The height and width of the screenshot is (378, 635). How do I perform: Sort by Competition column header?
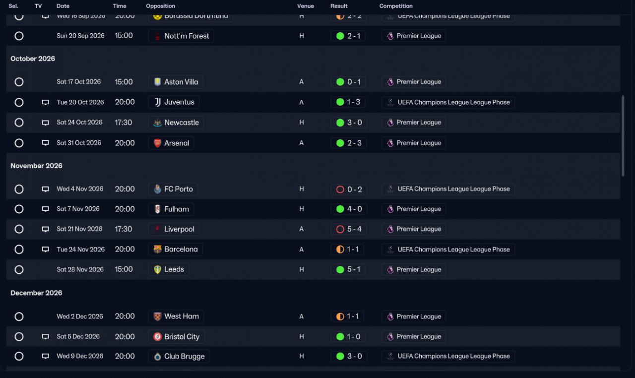(x=396, y=6)
